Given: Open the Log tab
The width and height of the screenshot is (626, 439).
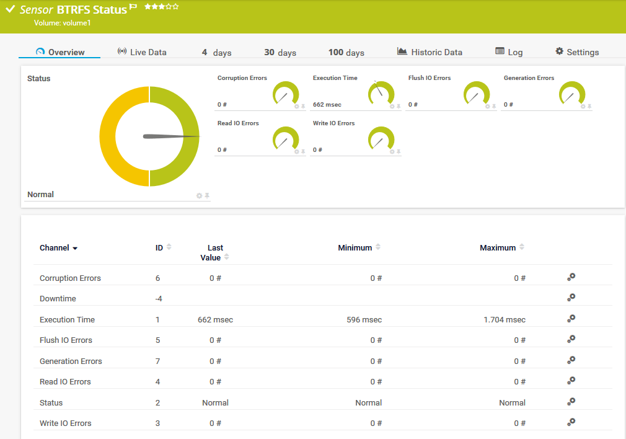Looking at the screenshot, I should pos(509,52).
